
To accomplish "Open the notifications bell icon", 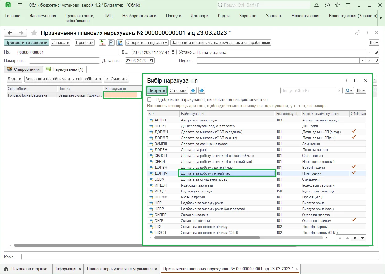I will pos(316,5).
